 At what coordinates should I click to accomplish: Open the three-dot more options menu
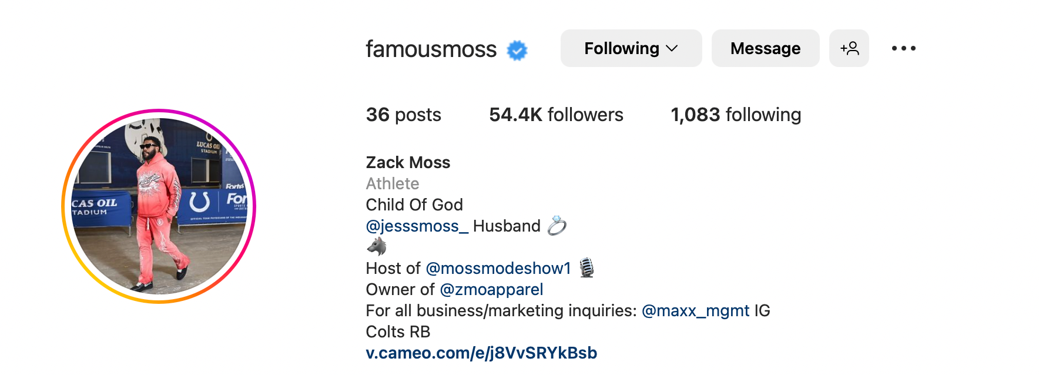click(x=903, y=48)
